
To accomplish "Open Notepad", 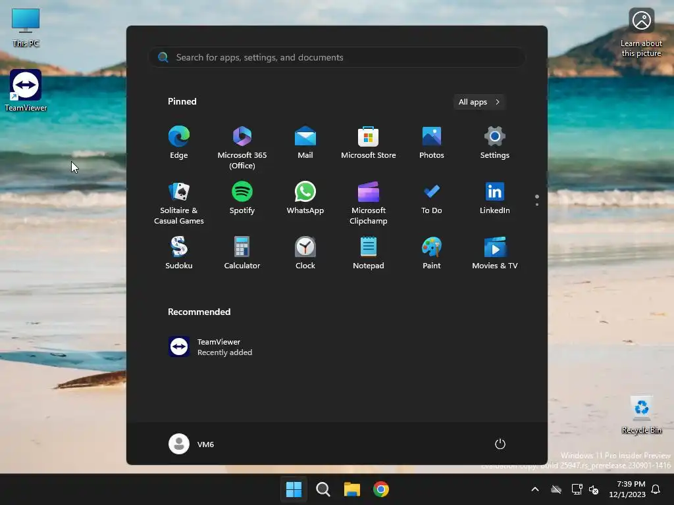I will (369, 253).
